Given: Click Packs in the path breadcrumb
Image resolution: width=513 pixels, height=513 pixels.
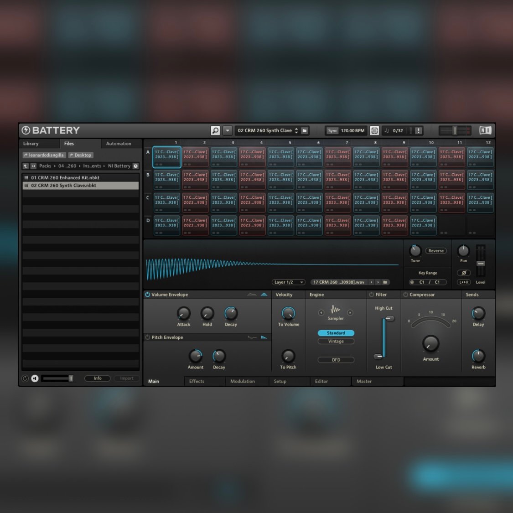Looking at the screenshot, I should coord(45,166).
